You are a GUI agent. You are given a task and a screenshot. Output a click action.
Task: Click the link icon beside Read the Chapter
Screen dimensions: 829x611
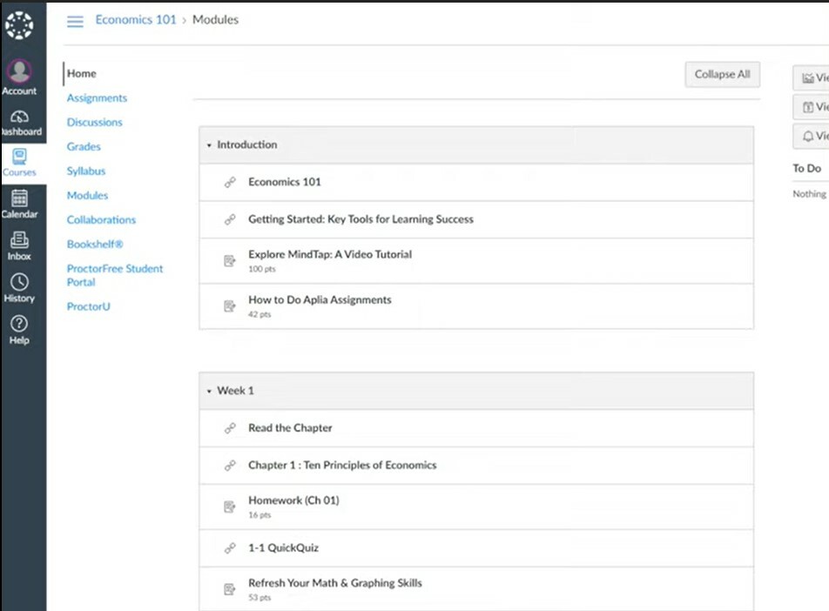230,427
